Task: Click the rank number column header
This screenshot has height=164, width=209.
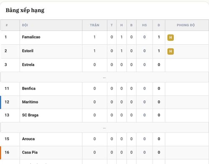Action: pyautogui.click(x=7, y=25)
